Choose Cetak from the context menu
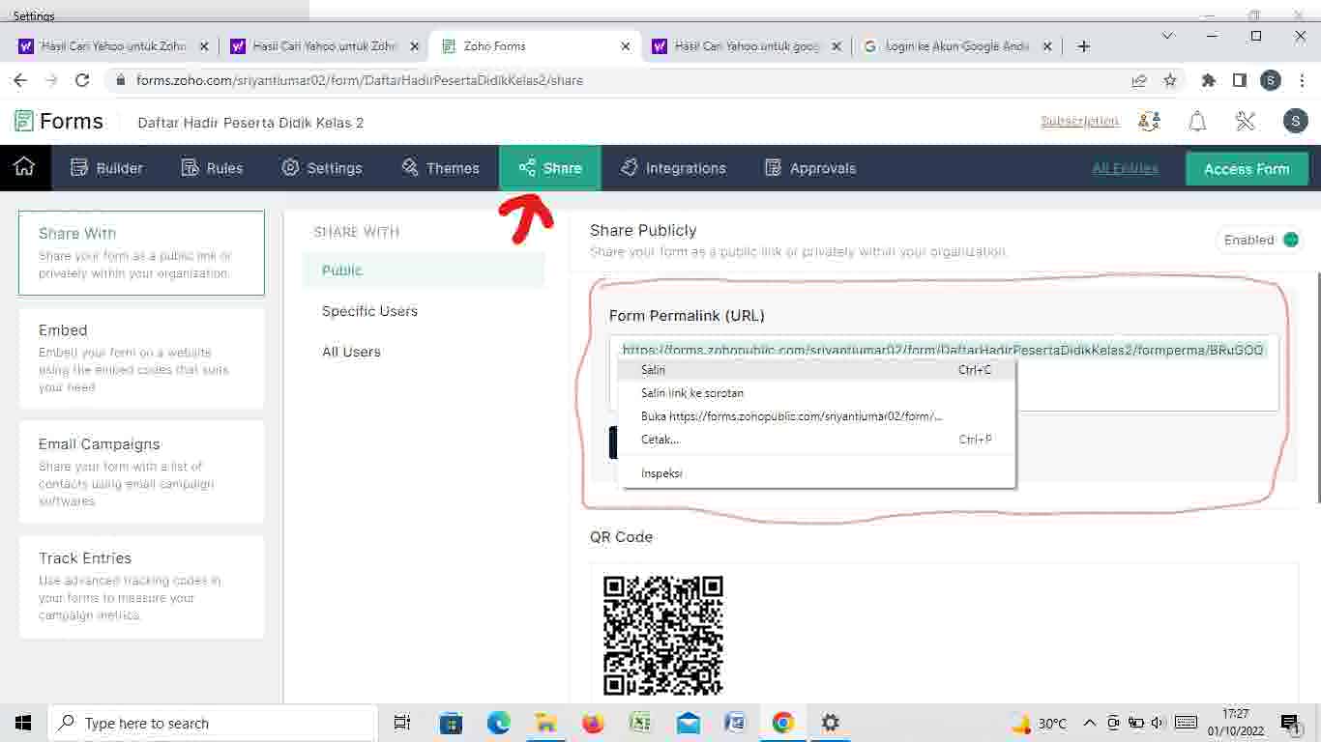The height and width of the screenshot is (742, 1321). (817, 440)
